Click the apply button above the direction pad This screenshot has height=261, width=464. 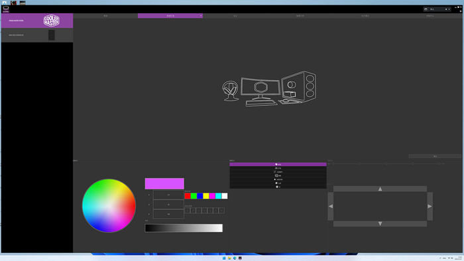tap(435, 156)
